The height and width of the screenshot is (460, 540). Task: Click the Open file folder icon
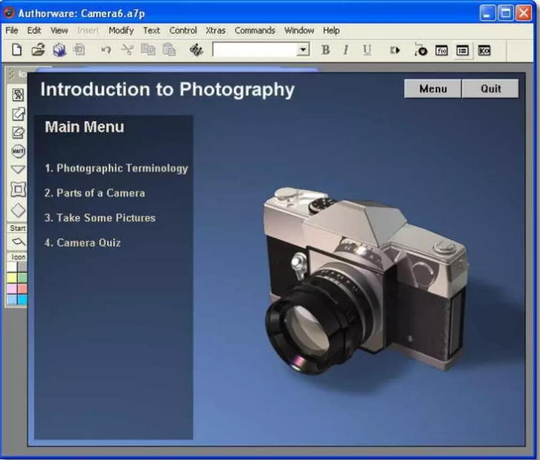point(38,50)
